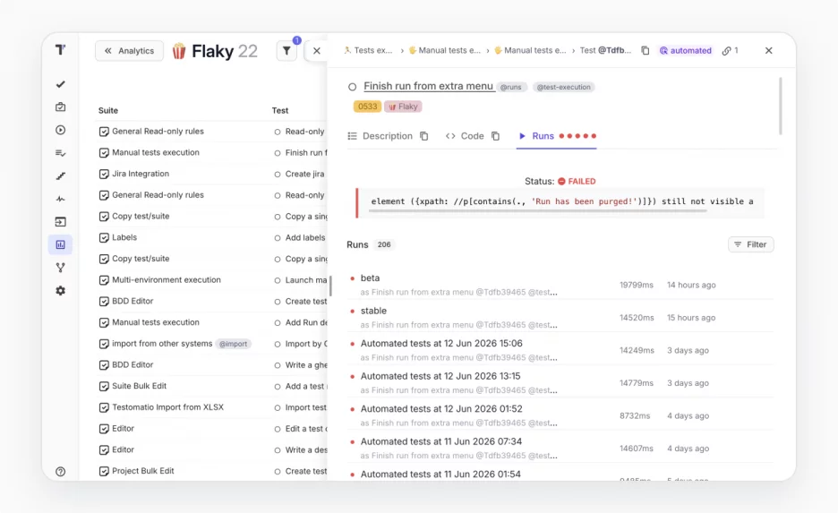
Task: Open Finish run from extra menu title link
Action: pyautogui.click(x=428, y=86)
